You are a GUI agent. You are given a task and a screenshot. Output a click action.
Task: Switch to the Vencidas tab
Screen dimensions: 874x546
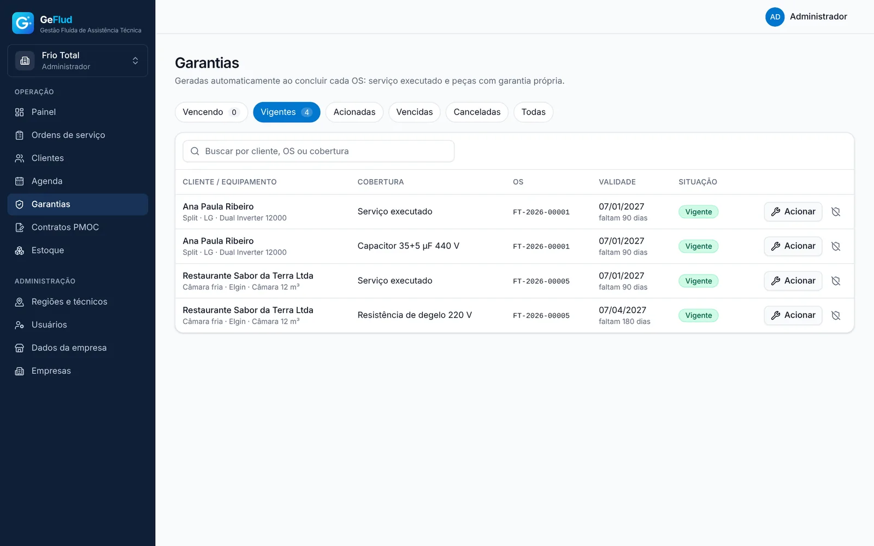414,112
